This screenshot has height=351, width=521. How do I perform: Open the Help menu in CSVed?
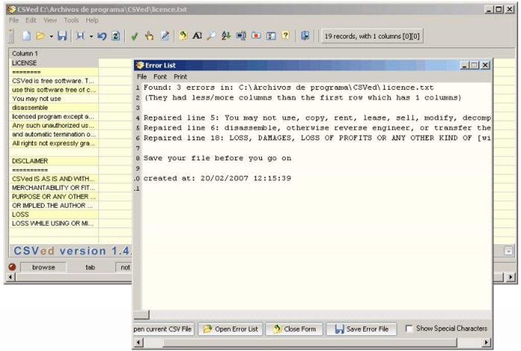pyautogui.click(x=92, y=20)
